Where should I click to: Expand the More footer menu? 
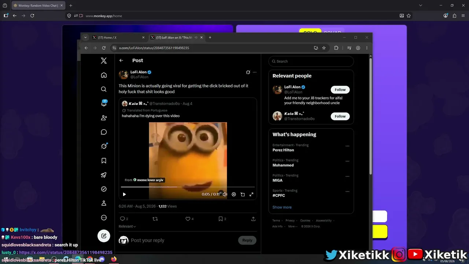(293, 227)
